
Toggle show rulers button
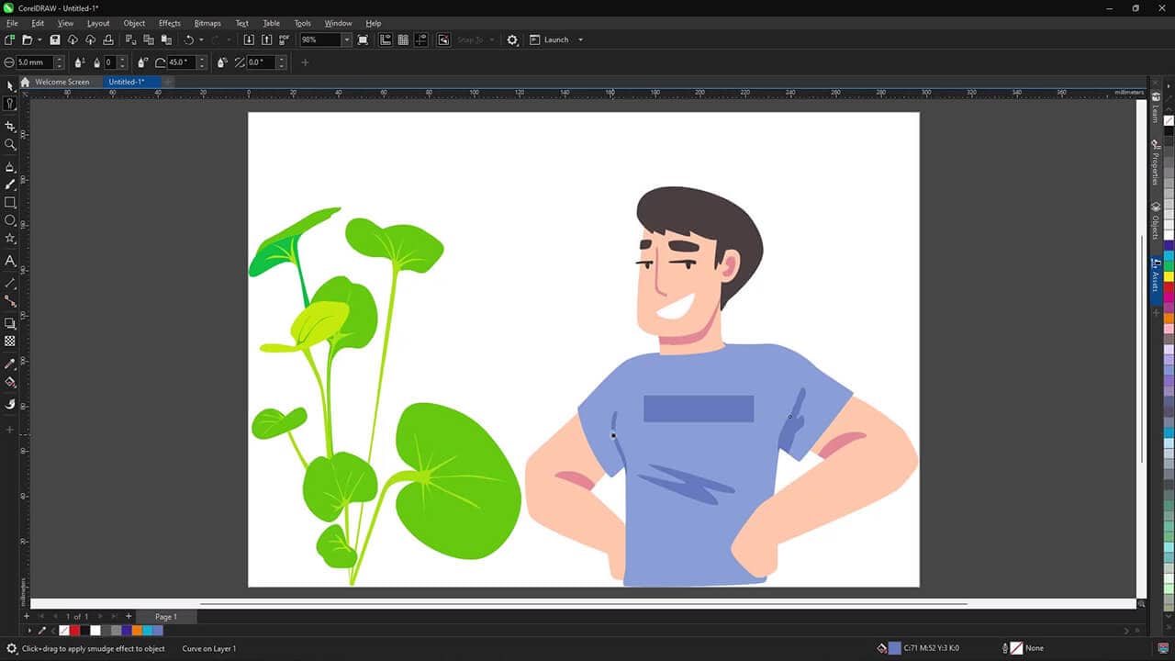pyautogui.click(x=386, y=40)
